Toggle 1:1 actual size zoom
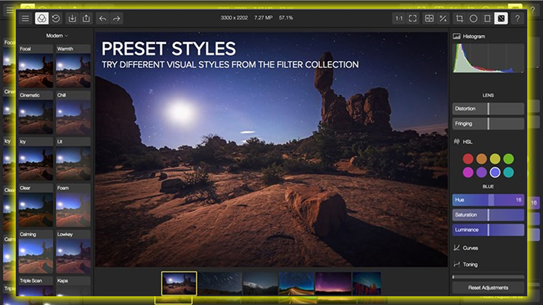Viewport: 543px width, 305px height. (399, 18)
